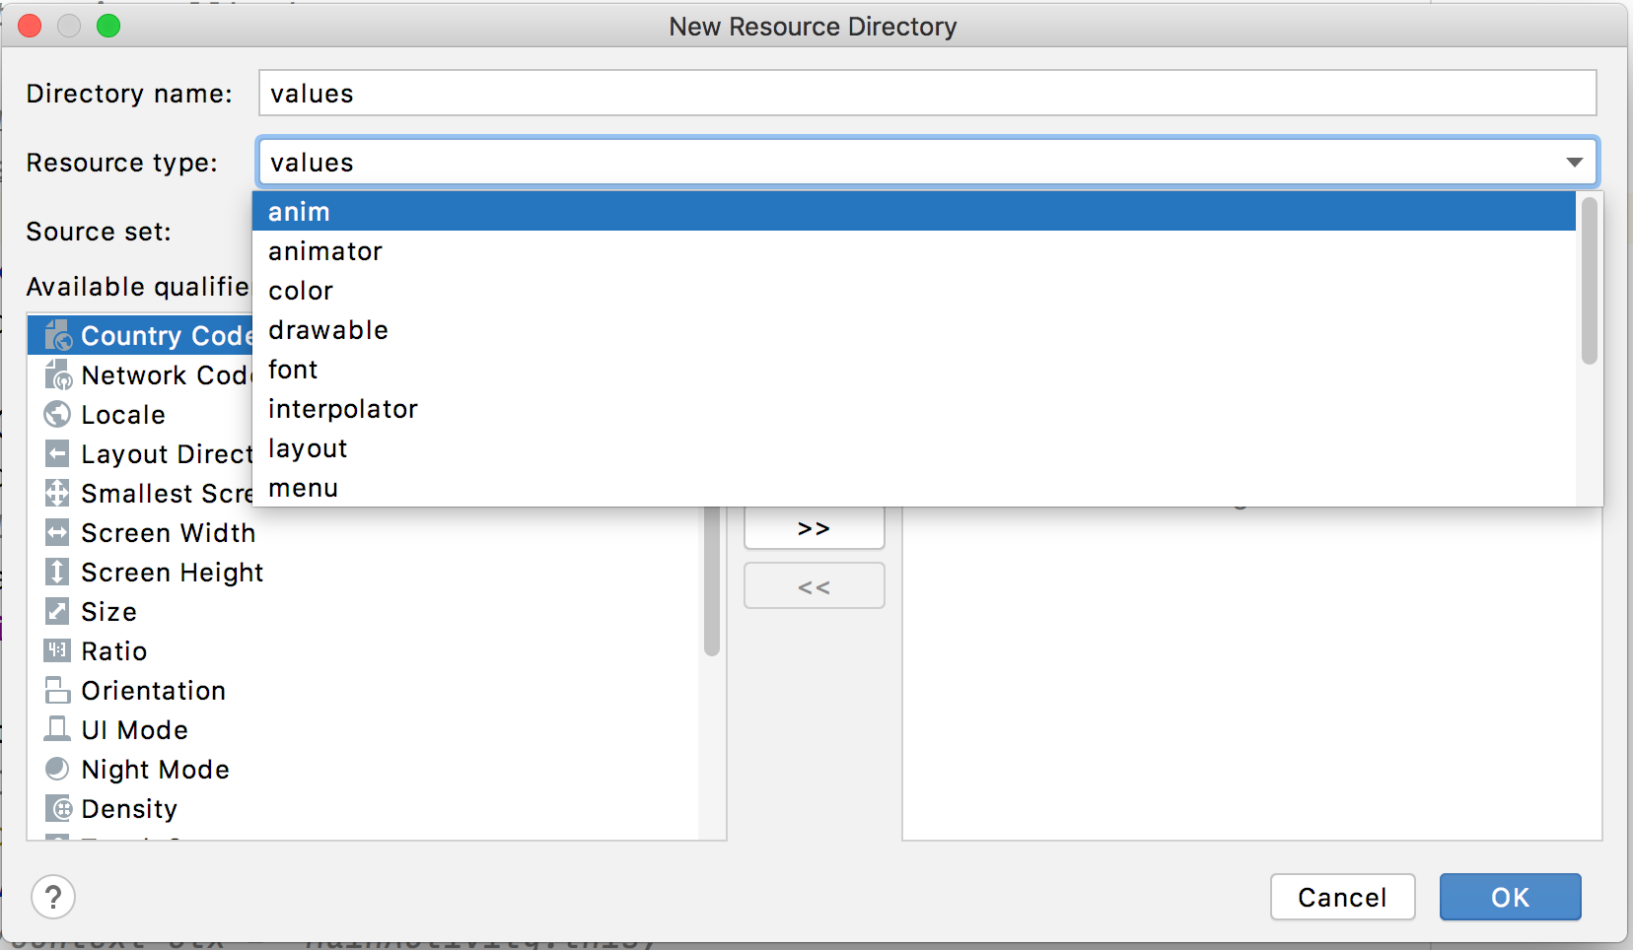Focus the Directory name text field

tap(927, 94)
